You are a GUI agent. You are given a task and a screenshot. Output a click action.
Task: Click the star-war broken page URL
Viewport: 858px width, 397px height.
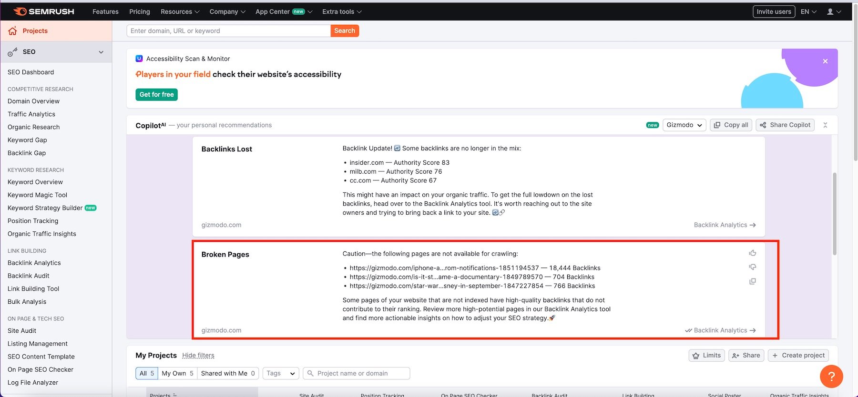[x=446, y=286]
